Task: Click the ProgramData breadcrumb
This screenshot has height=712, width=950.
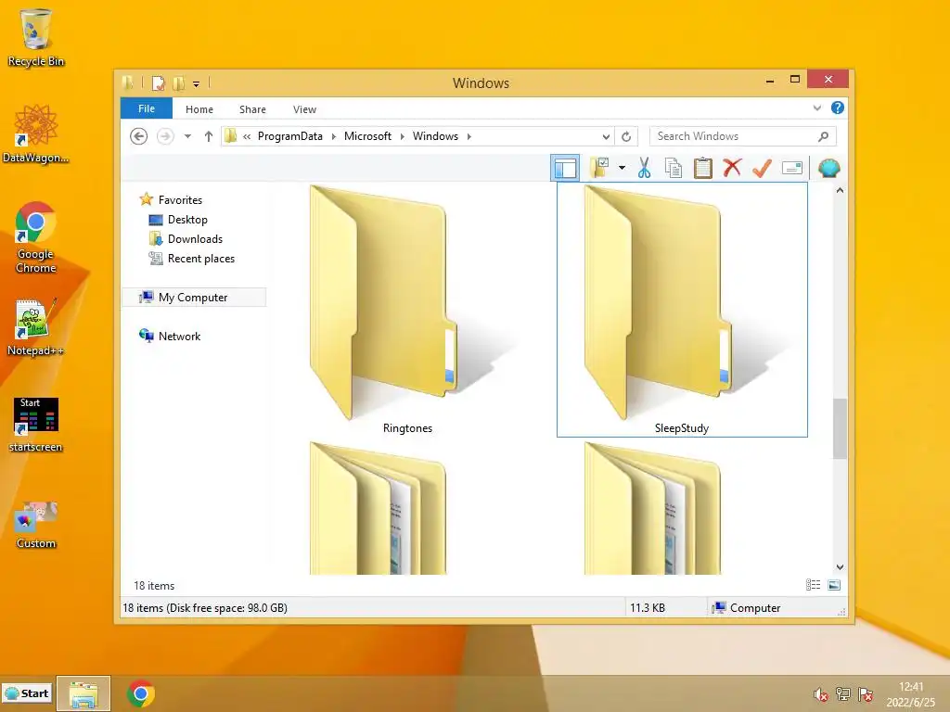Action: point(290,136)
